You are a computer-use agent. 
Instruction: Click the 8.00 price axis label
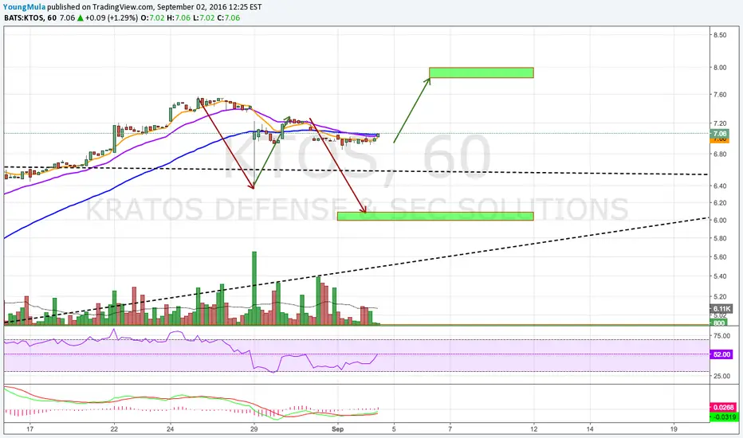point(720,67)
